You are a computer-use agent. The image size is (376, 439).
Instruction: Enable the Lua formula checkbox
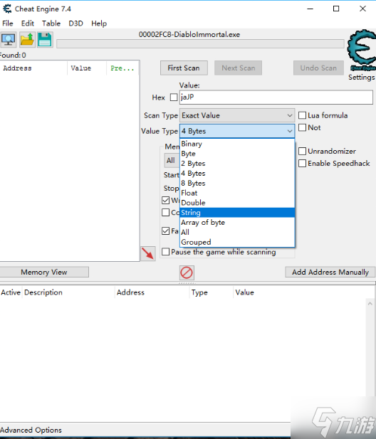click(302, 115)
